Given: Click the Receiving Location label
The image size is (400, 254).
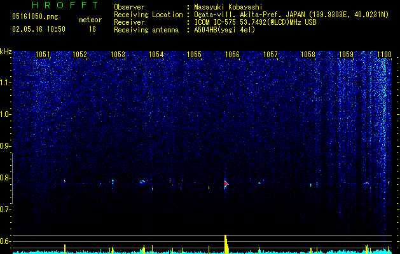Looking at the screenshot, I should 148,15.
